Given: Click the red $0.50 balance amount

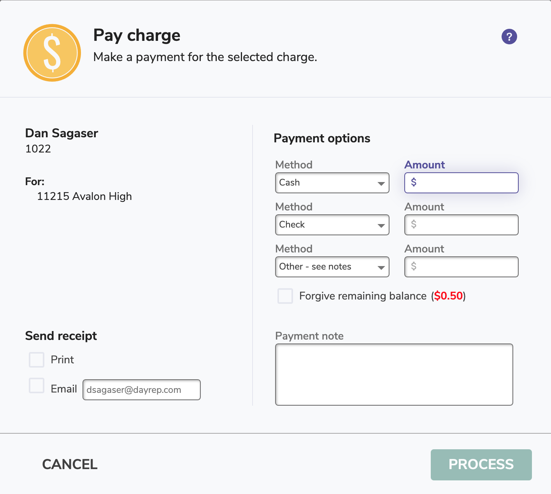Looking at the screenshot, I should pyautogui.click(x=448, y=296).
